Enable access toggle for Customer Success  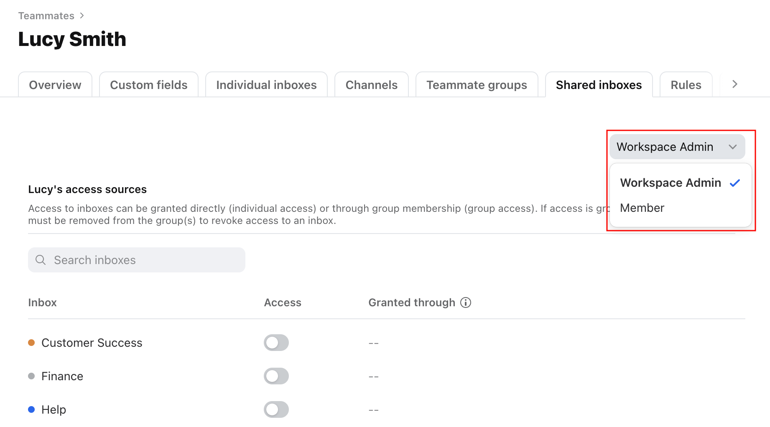(x=276, y=343)
